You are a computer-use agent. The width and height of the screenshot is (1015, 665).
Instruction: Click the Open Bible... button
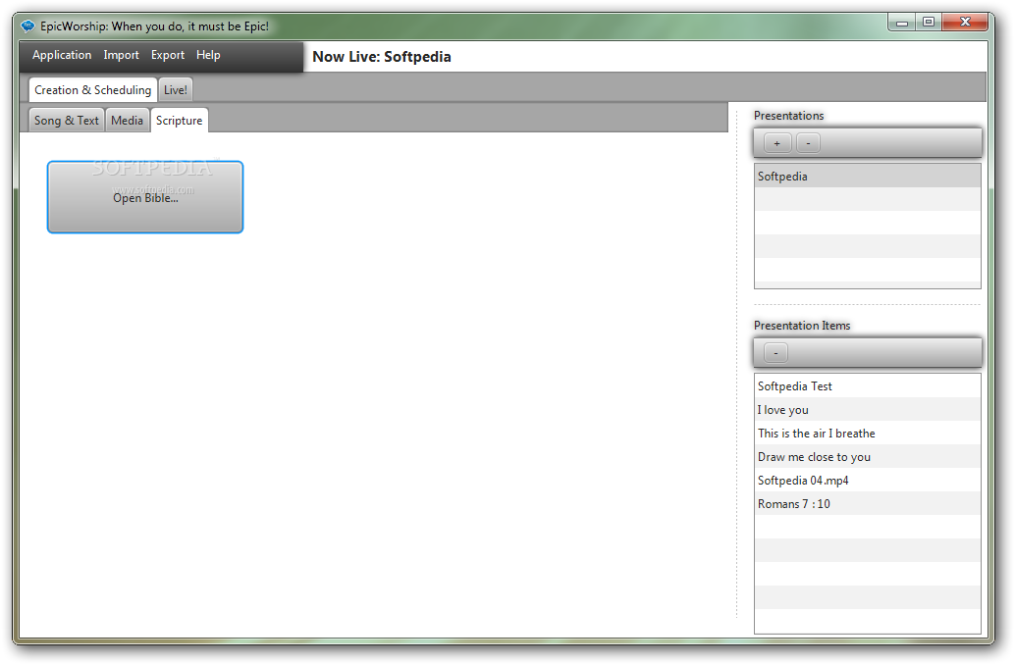[145, 197]
